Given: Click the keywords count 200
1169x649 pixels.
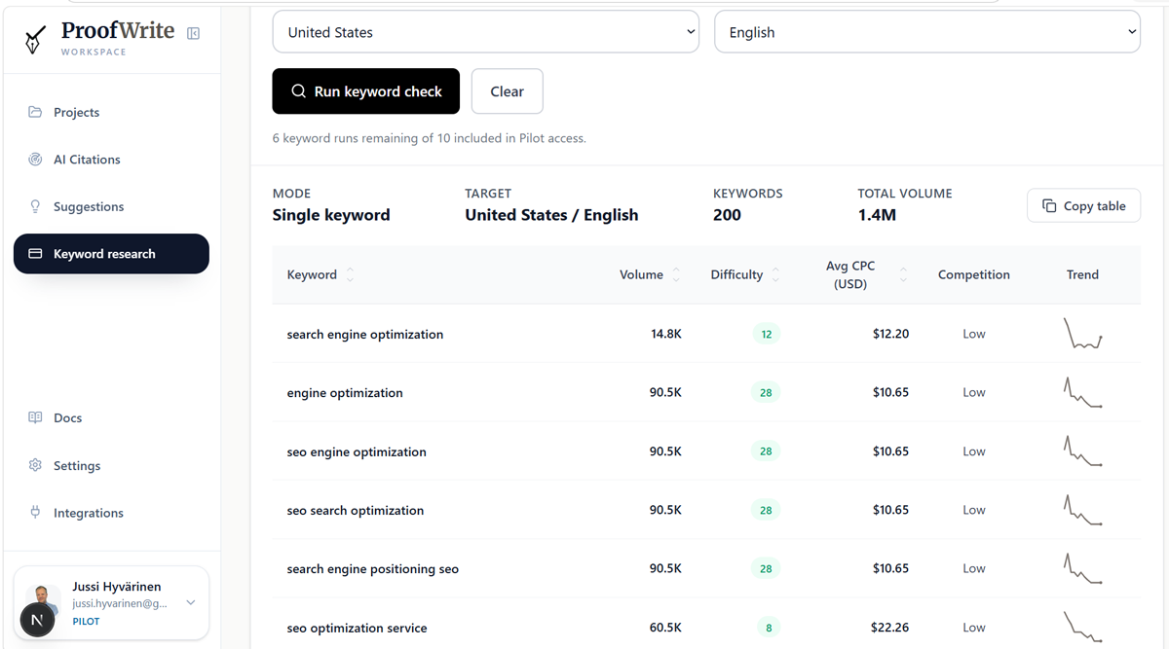Looking at the screenshot, I should click(727, 215).
